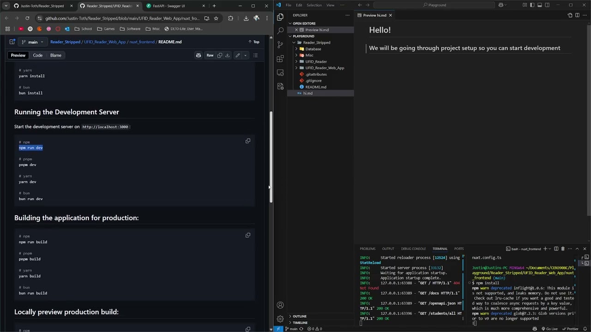Open the School bookmarks folder in Chrome
The height and width of the screenshot is (332, 591).
pos(83,29)
